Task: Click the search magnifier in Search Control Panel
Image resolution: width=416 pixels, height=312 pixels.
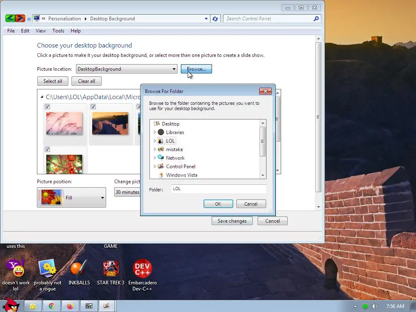Action: pos(316,19)
